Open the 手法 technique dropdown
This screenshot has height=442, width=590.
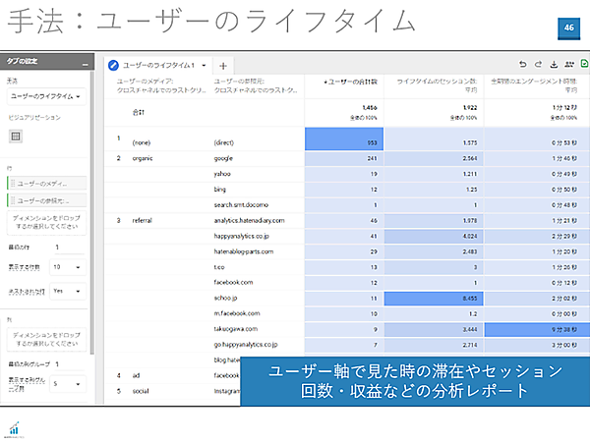pos(44,96)
